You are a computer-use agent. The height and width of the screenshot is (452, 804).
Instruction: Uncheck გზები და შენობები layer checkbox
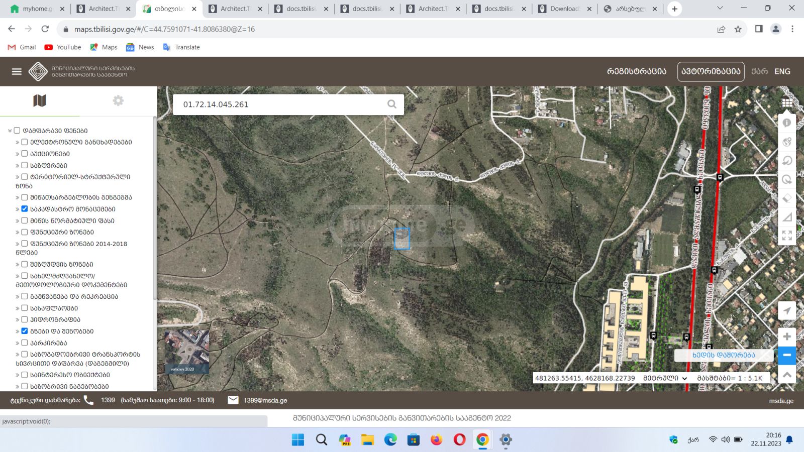tap(24, 331)
